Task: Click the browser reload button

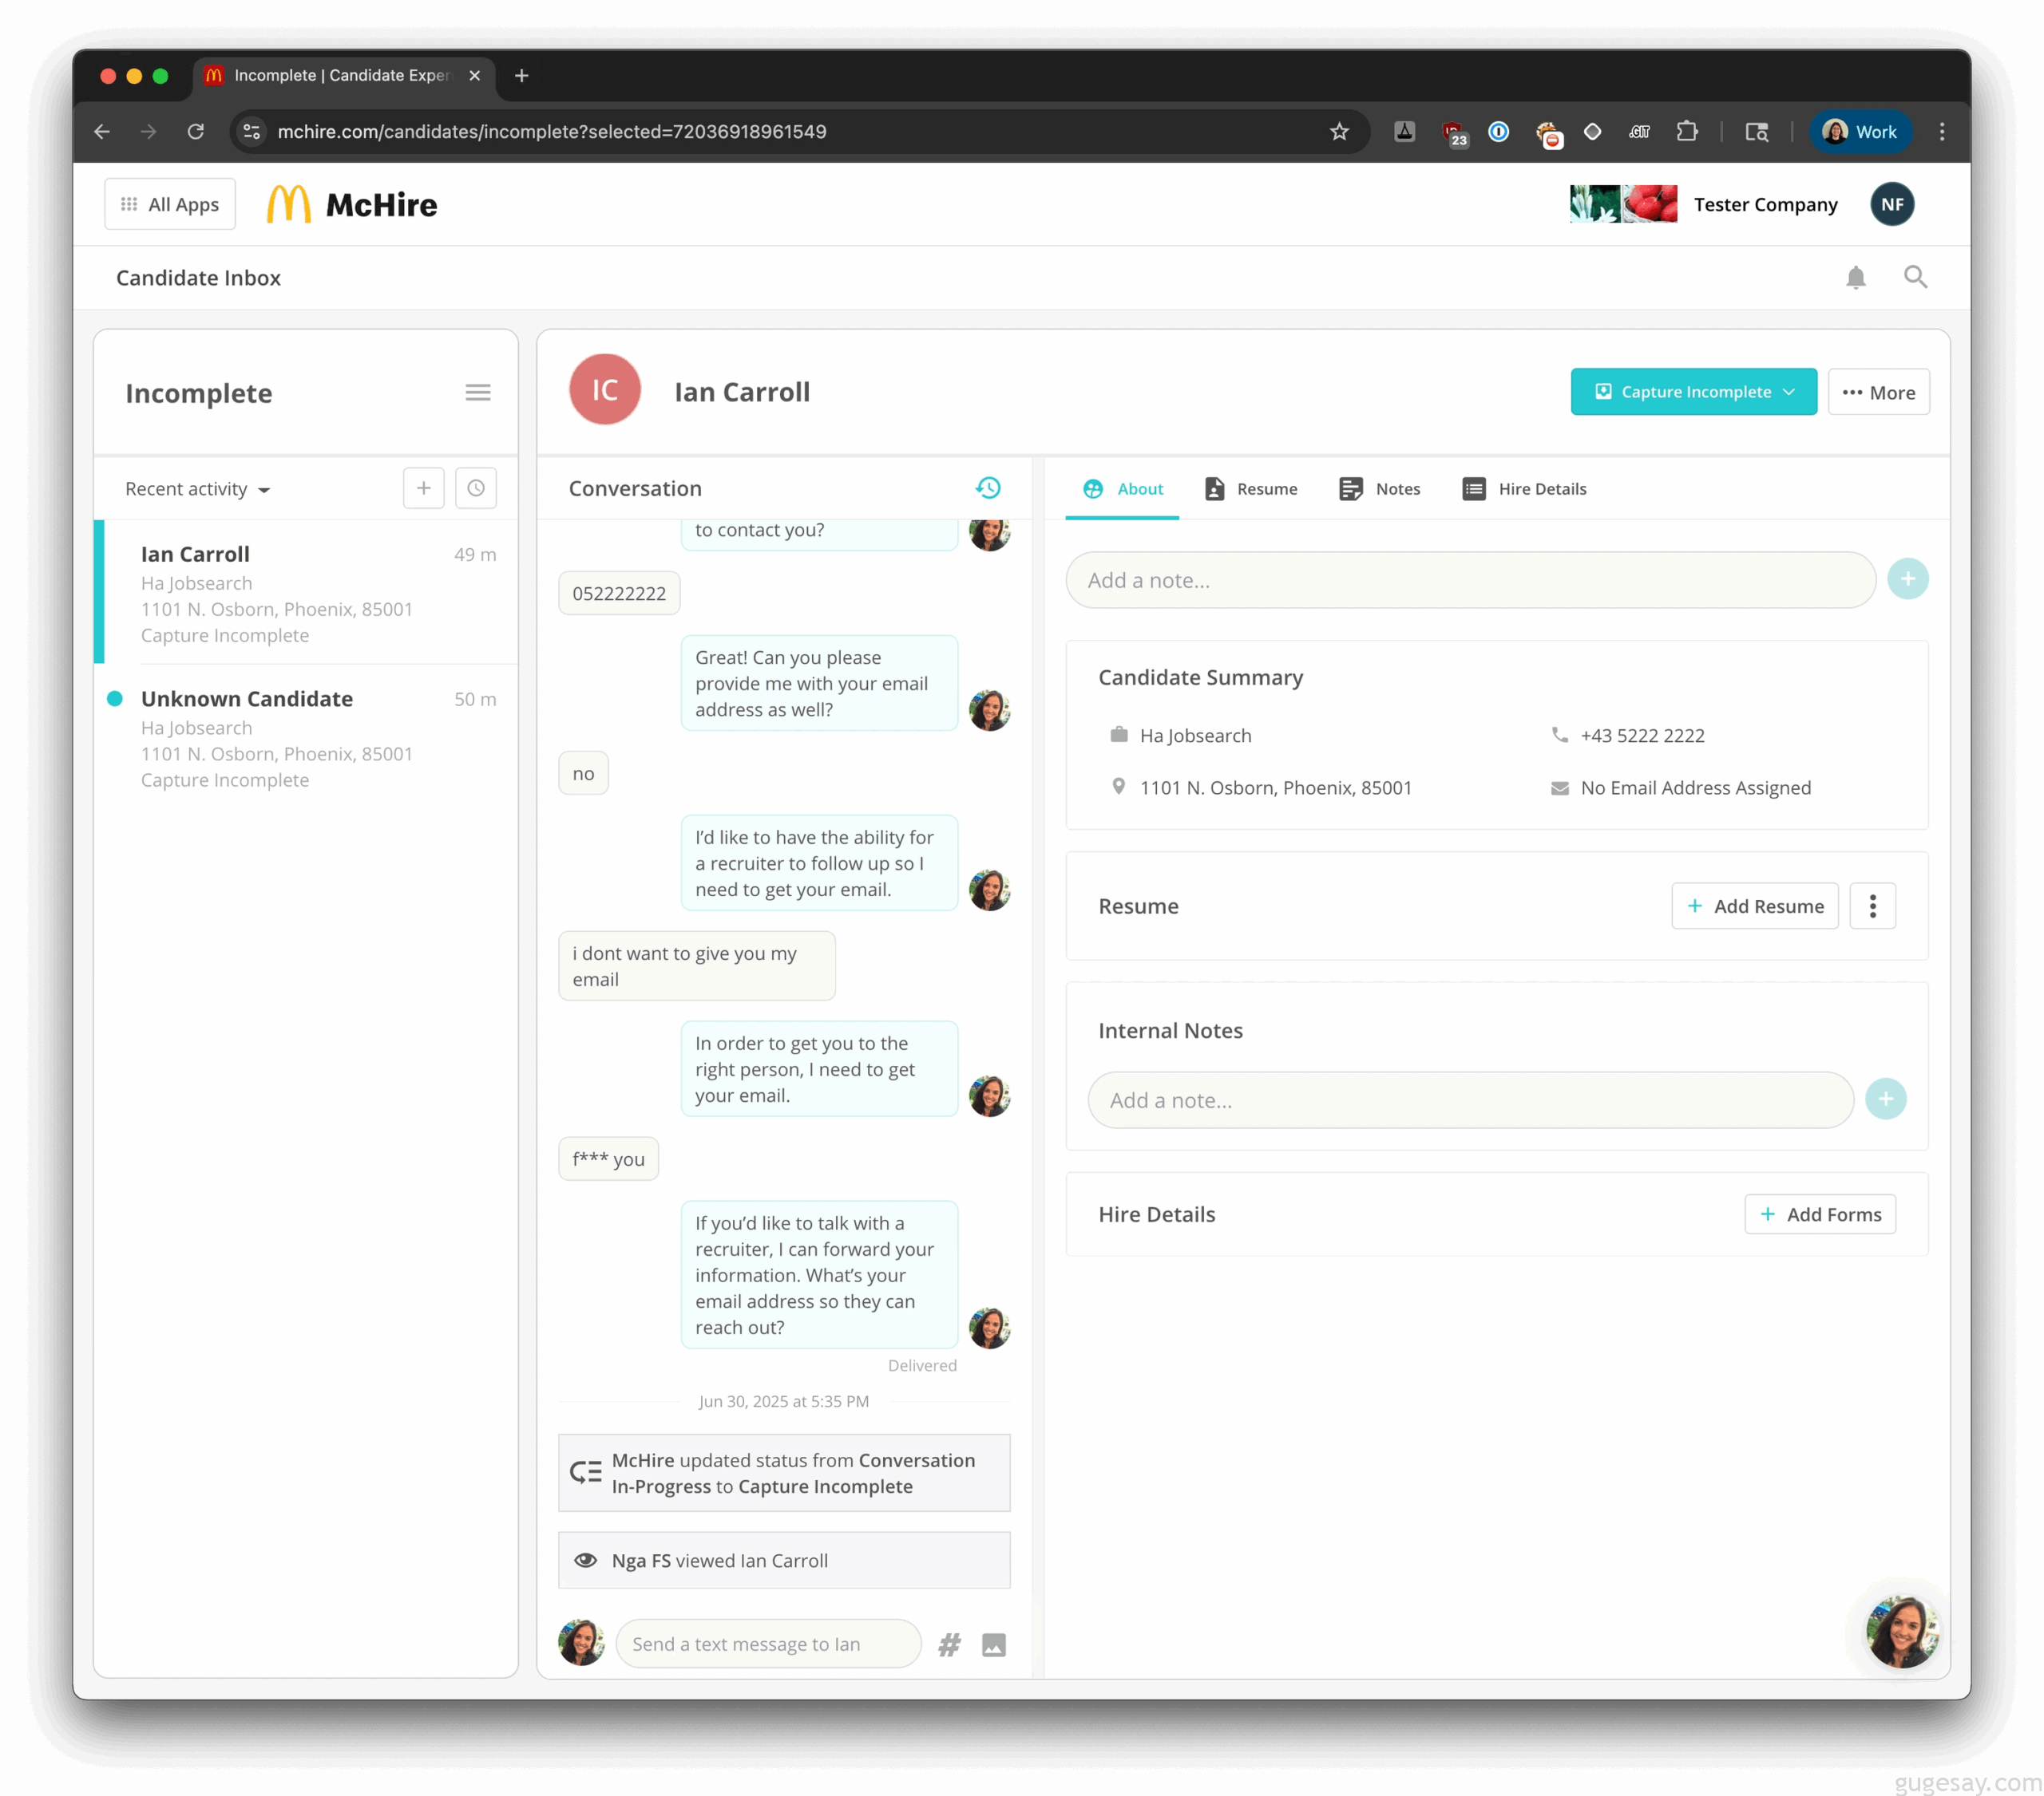Action: click(196, 132)
